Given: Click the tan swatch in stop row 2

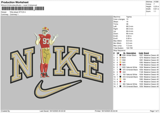Looking at the screenshot, I should 121,58.
